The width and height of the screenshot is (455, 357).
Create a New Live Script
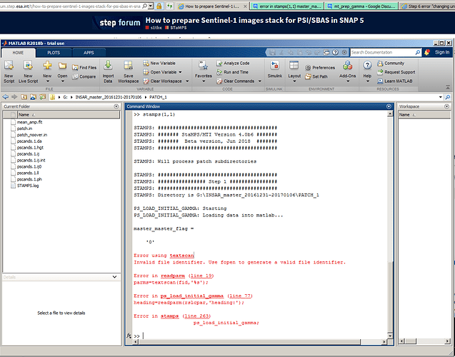point(28,72)
